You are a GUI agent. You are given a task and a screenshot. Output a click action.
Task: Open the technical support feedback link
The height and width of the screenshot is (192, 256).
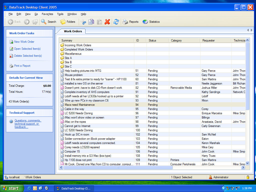point(27,124)
